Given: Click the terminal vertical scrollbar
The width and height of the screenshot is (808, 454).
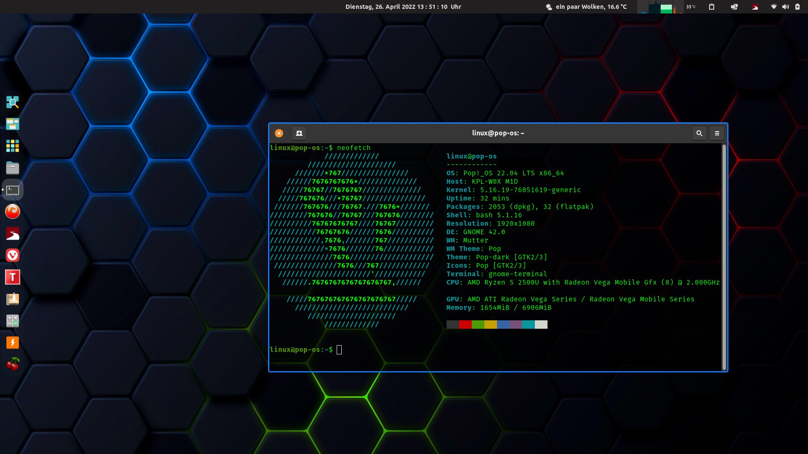Looking at the screenshot, I should point(724,256).
